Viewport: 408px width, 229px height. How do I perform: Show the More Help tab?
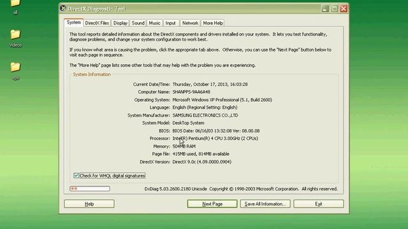tap(213, 23)
